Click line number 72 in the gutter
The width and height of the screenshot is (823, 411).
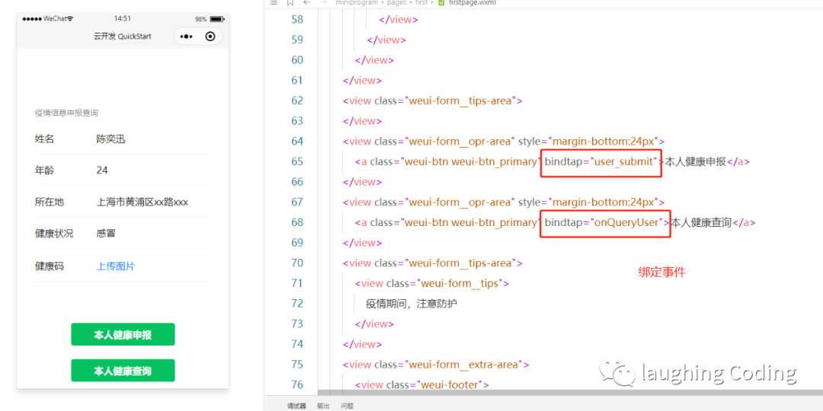297,303
